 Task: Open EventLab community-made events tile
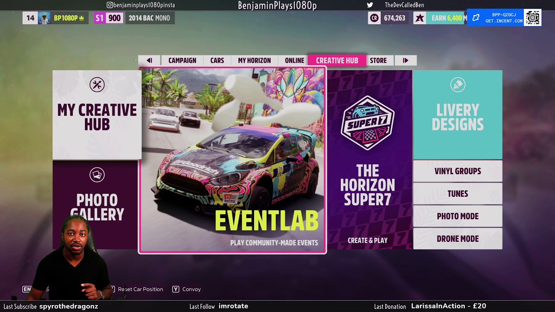pos(232,160)
